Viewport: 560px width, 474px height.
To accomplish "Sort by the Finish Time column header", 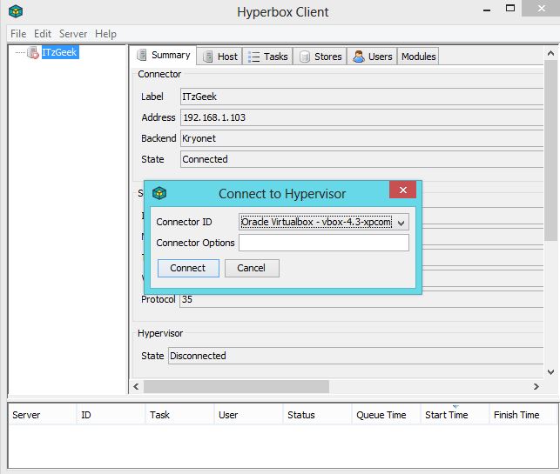I will 523,415.
